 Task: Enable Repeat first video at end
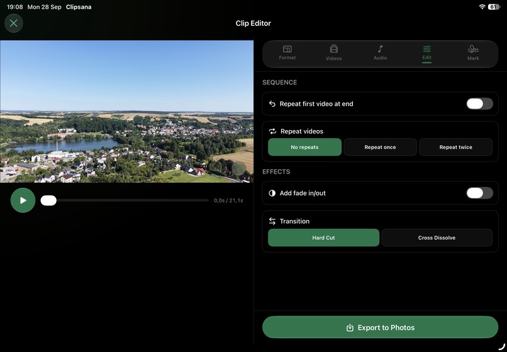(479, 104)
